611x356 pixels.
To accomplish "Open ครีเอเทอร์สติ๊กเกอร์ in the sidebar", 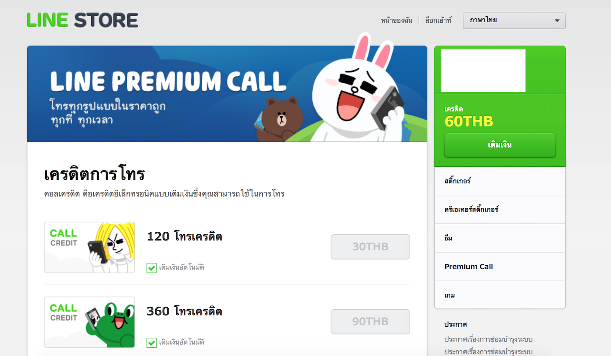I will click(500, 210).
